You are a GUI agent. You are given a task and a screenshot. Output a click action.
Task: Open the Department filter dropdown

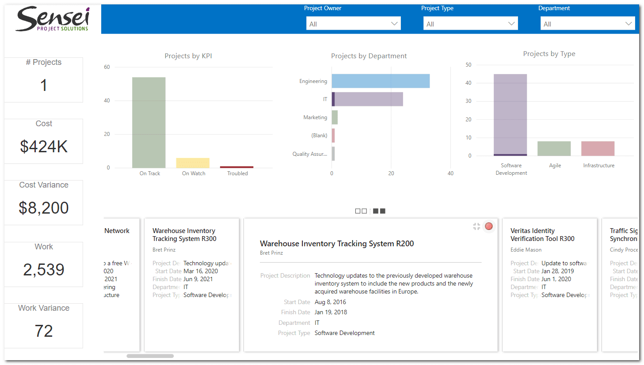tap(588, 23)
